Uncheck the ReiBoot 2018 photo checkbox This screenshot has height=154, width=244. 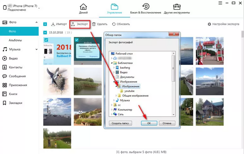46,40
